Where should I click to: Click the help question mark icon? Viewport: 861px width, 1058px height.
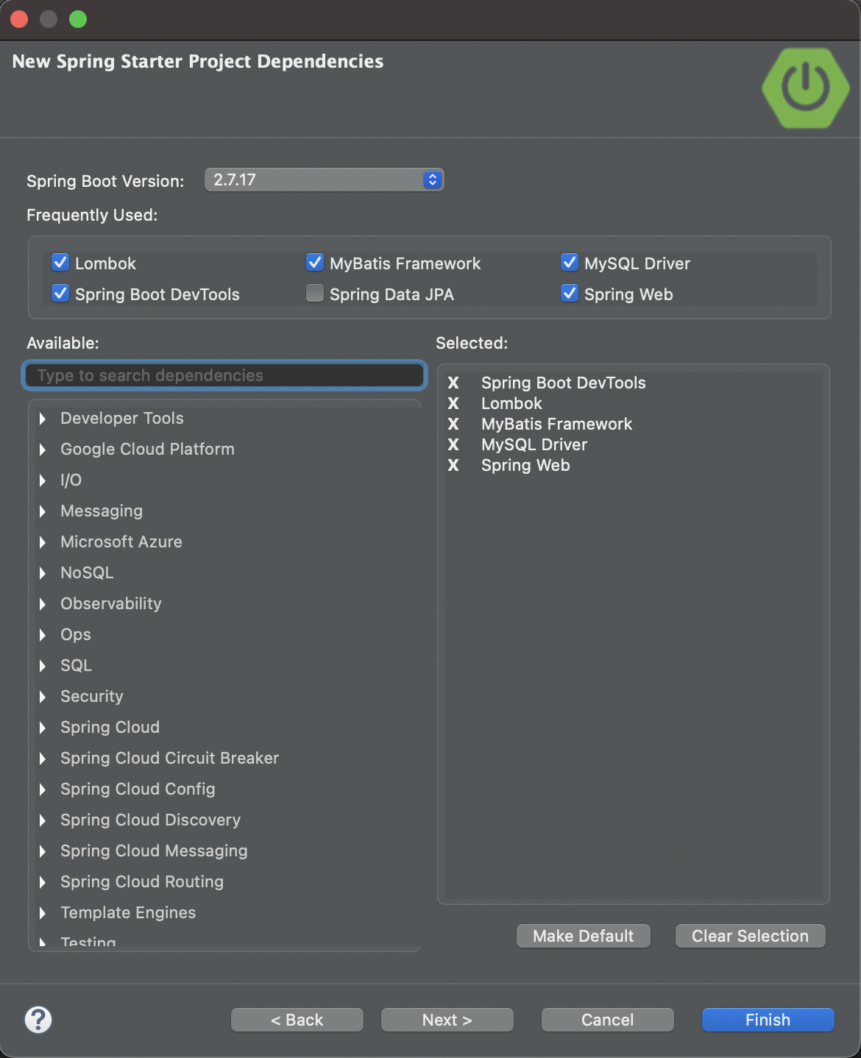[x=38, y=1020]
